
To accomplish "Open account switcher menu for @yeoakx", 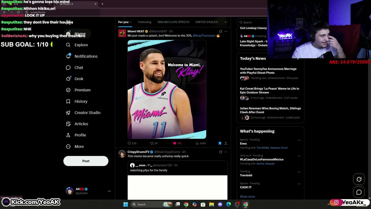I will click(x=109, y=191).
